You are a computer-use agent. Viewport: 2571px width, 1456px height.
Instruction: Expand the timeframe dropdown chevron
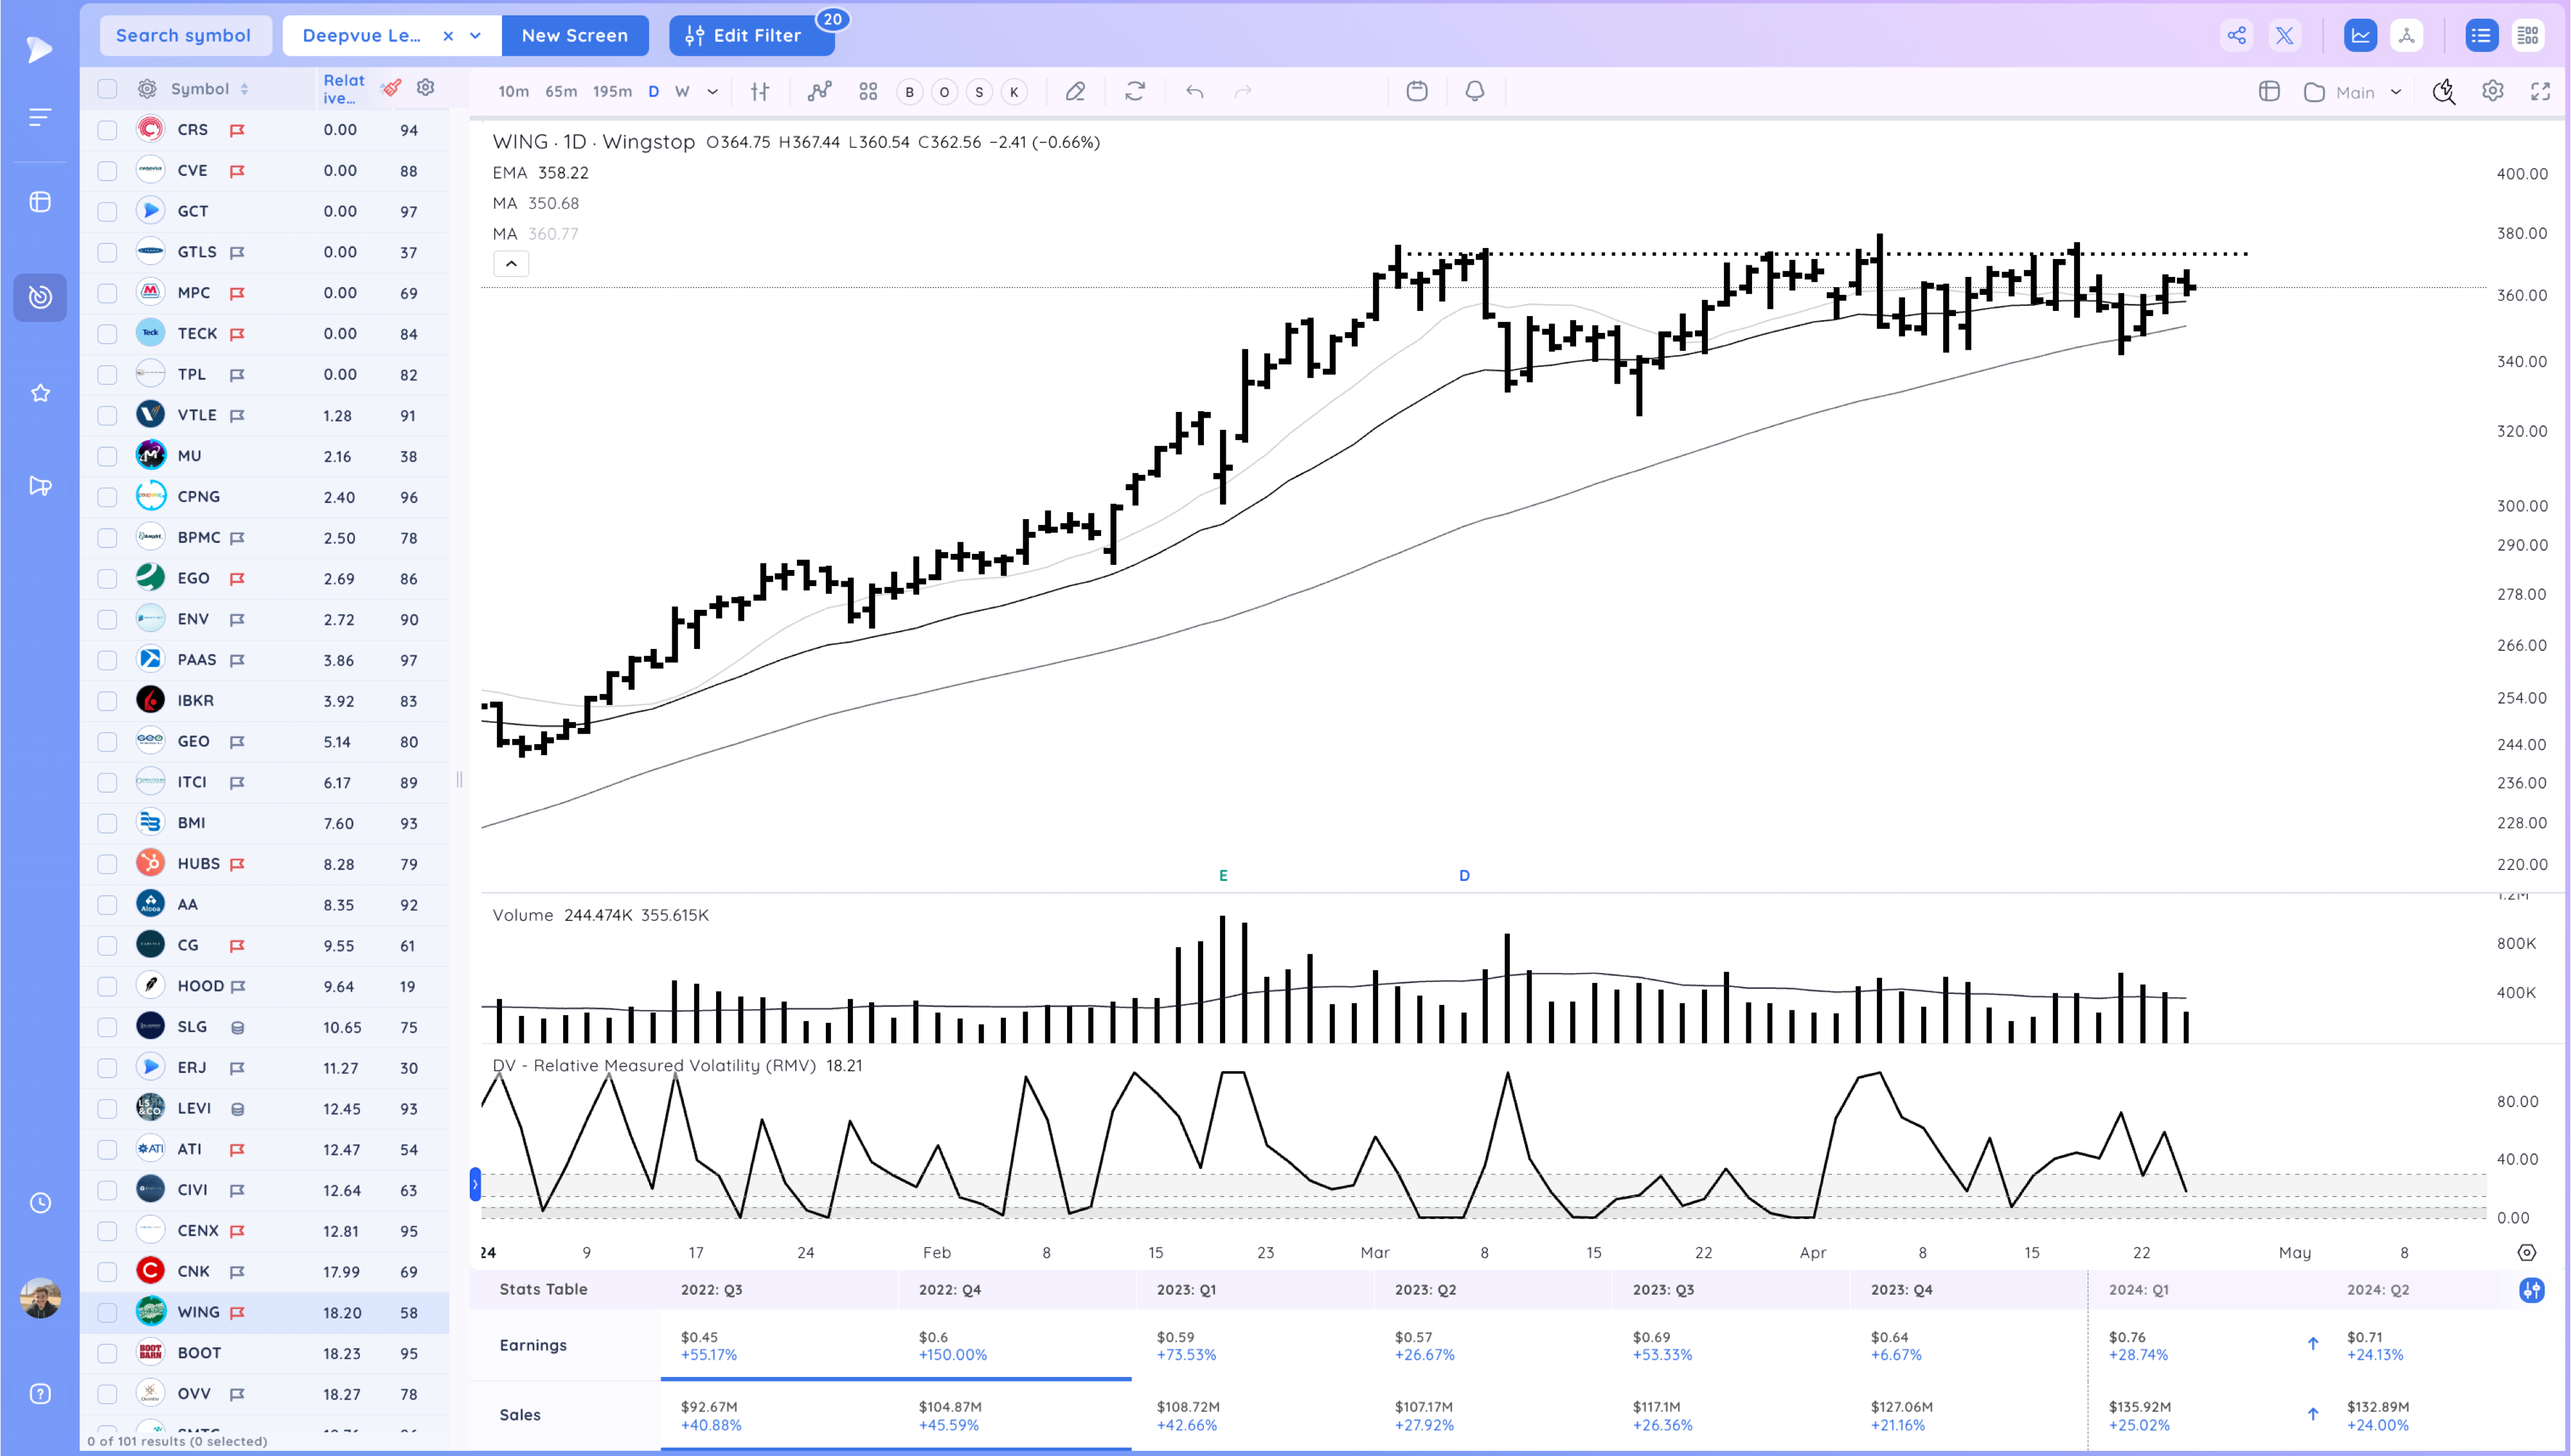pyautogui.click(x=713, y=92)
